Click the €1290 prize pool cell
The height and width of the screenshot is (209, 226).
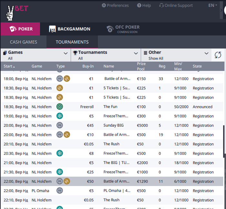click(x=142, y=181)
